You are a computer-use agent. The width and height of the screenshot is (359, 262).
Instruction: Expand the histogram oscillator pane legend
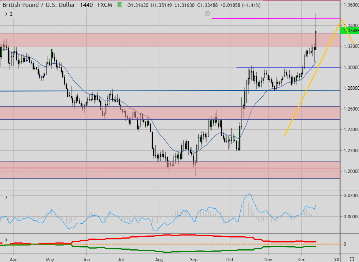[x=6, y=197]
